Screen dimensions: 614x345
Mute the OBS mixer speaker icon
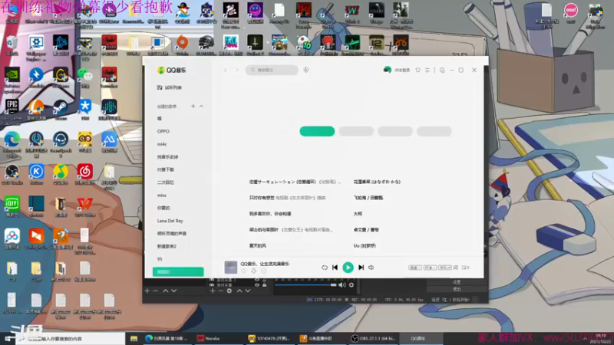[342, 284]
